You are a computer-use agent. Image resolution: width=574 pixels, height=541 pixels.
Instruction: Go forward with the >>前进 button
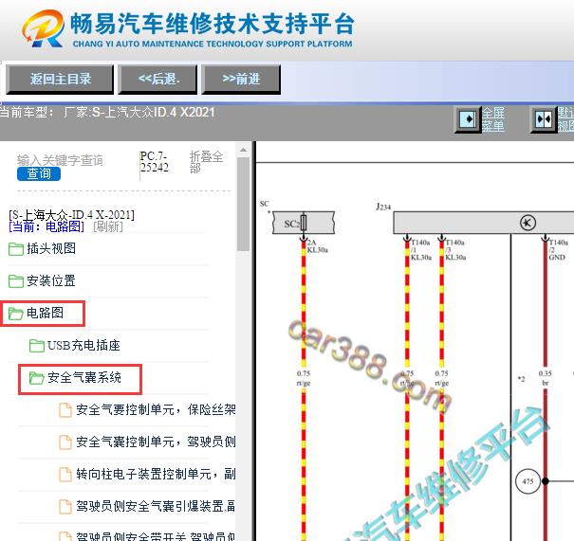coord(241,79)
